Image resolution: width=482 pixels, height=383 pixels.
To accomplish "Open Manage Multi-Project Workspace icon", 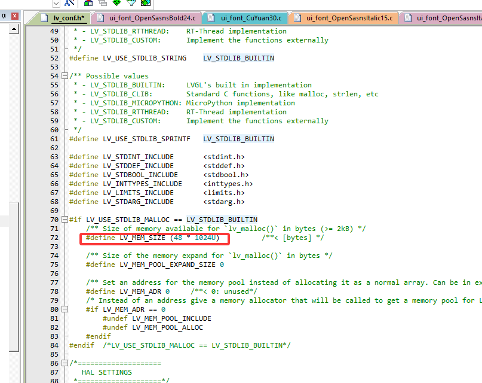I will click(102, 3).
